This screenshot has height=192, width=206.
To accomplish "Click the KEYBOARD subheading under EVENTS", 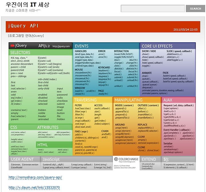I will click(x=104, y=67).
